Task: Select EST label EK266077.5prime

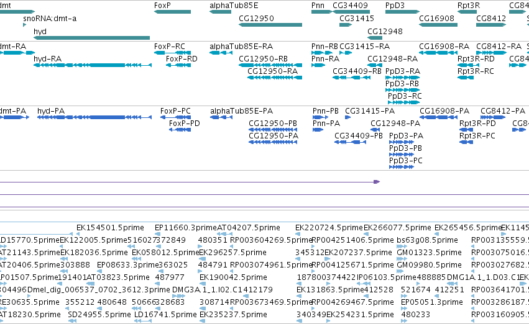Action: (397, 228)
